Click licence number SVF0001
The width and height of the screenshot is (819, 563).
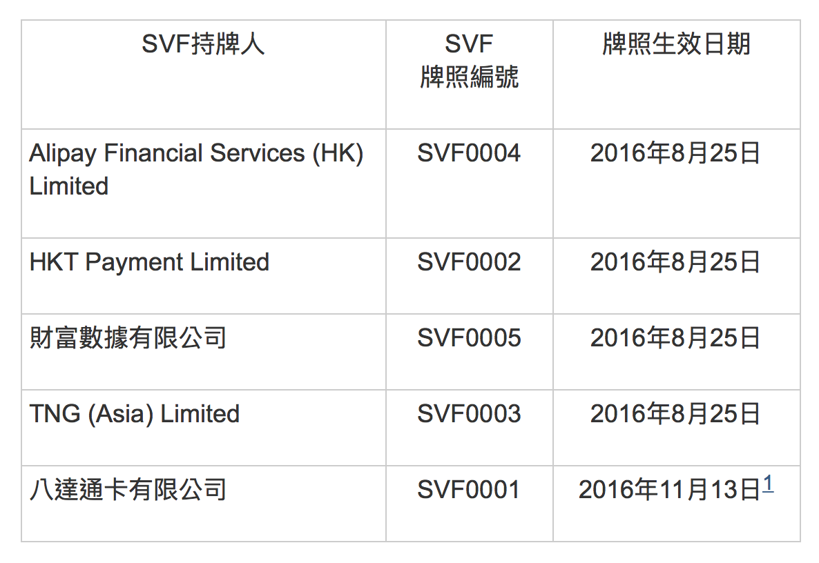[x=469, y=490]
